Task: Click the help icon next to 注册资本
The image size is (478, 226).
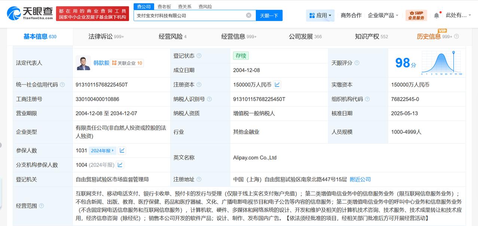Action: 199,85
